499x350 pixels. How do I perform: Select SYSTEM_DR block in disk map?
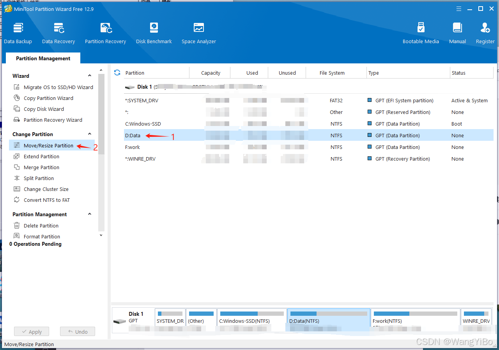pos(170,320)
